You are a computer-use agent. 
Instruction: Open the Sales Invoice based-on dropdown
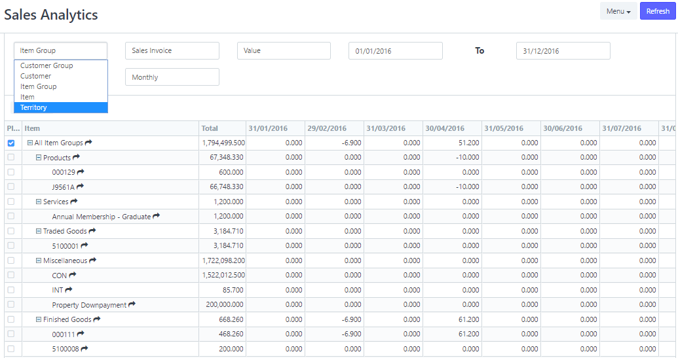172,50
